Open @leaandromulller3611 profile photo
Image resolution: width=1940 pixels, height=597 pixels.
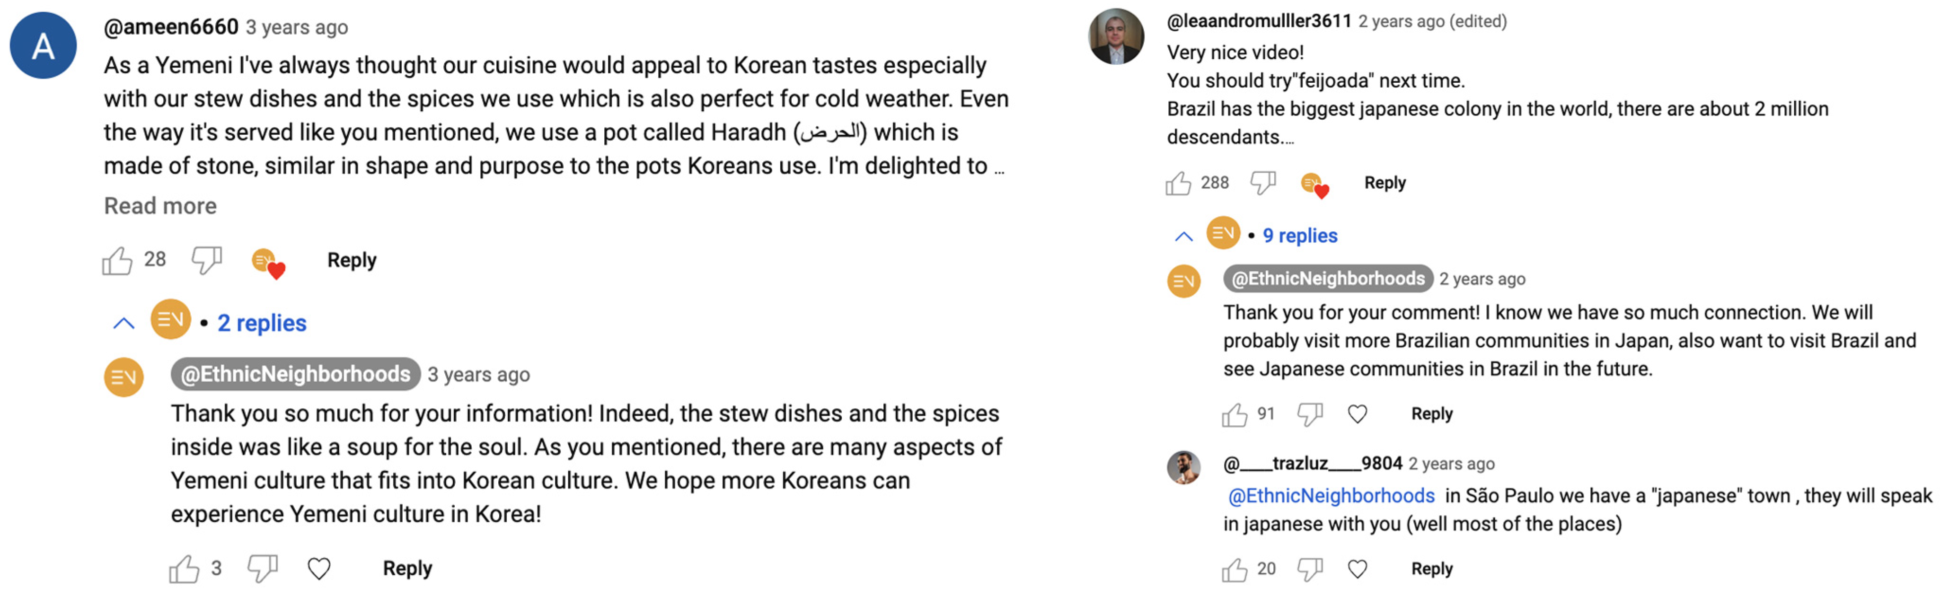[x=1116, y=36]
